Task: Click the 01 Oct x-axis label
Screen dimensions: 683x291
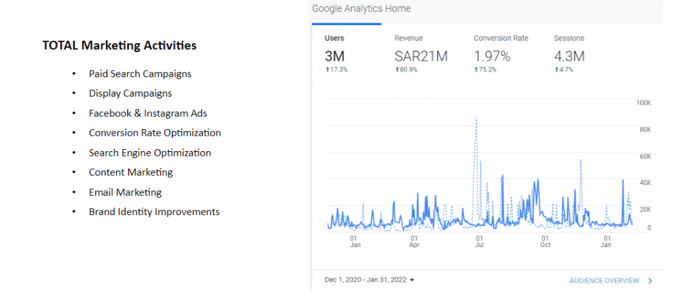Action: tap(545, 241)
